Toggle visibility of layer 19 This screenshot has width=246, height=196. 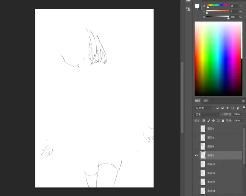pyautogui.click(x=196, y=164)
